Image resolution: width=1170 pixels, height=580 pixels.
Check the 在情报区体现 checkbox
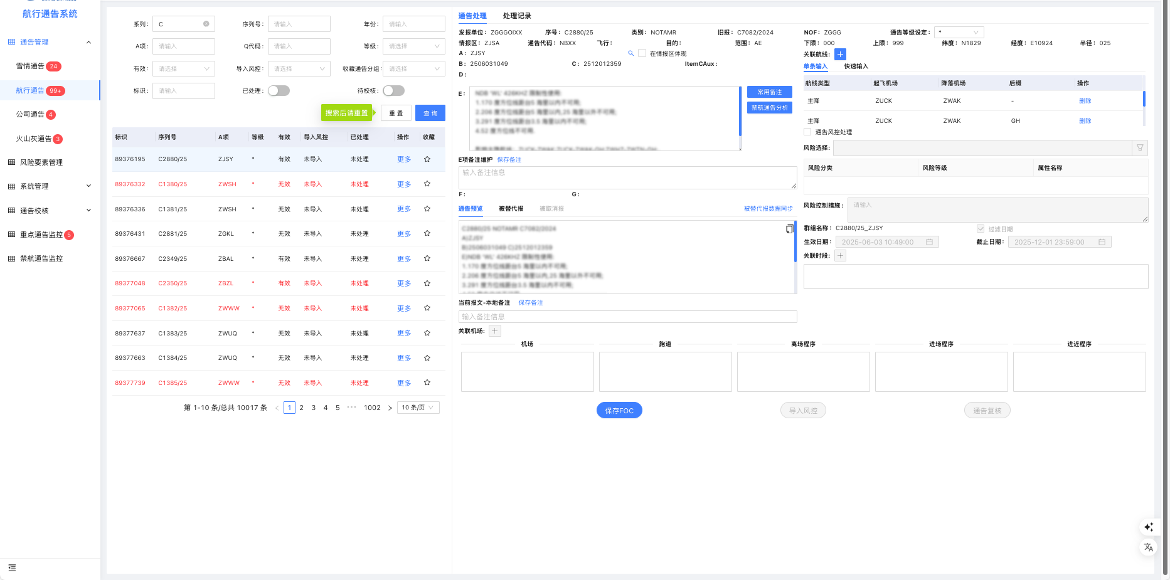tap(642, 53)
